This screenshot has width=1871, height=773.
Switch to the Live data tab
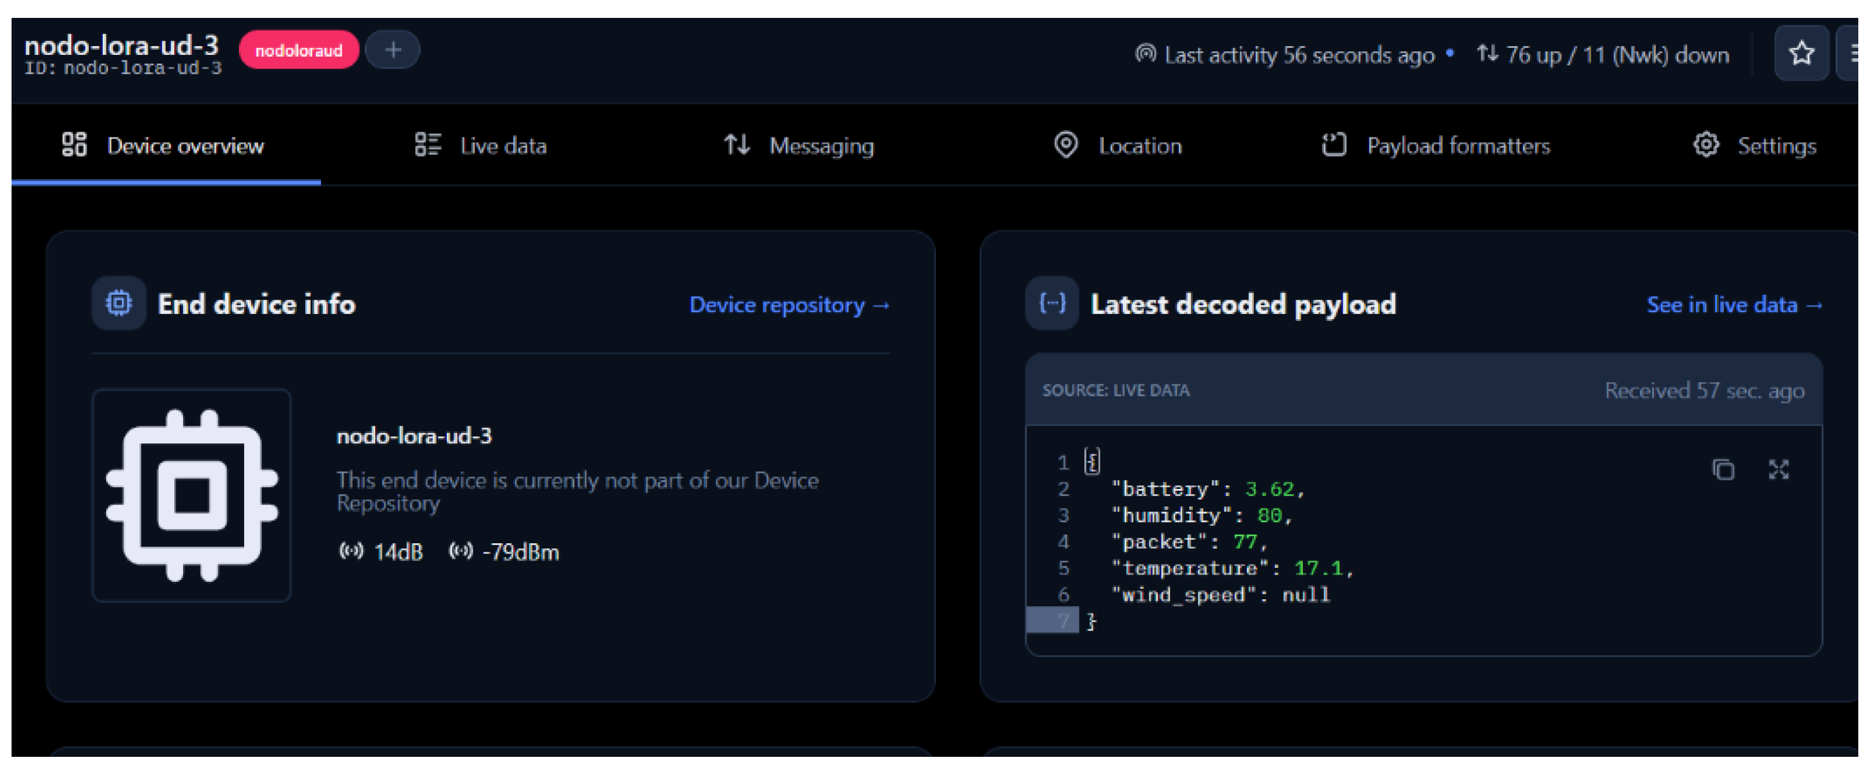coord(481,145)
